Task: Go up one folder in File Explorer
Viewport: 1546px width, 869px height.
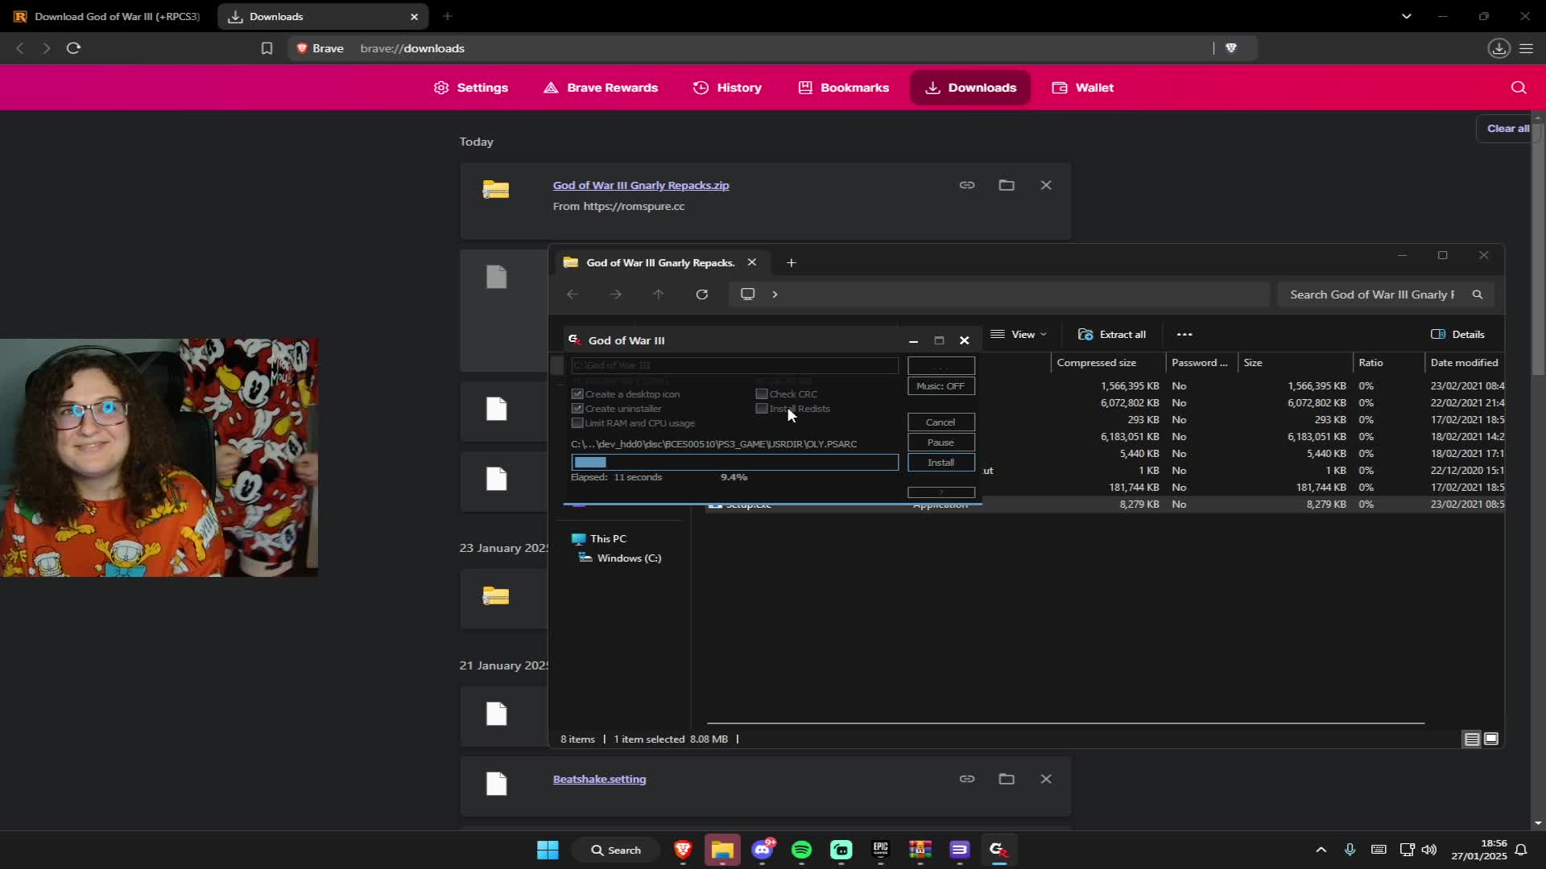Action: tap(659, 294)
